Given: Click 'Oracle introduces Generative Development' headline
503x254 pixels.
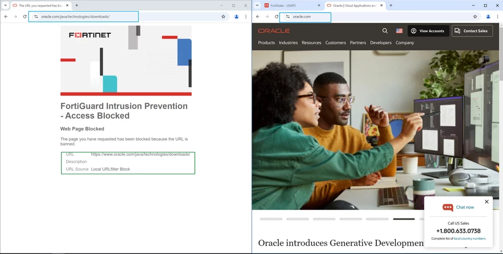Looking at the screenshot, I should pos(341,243).
